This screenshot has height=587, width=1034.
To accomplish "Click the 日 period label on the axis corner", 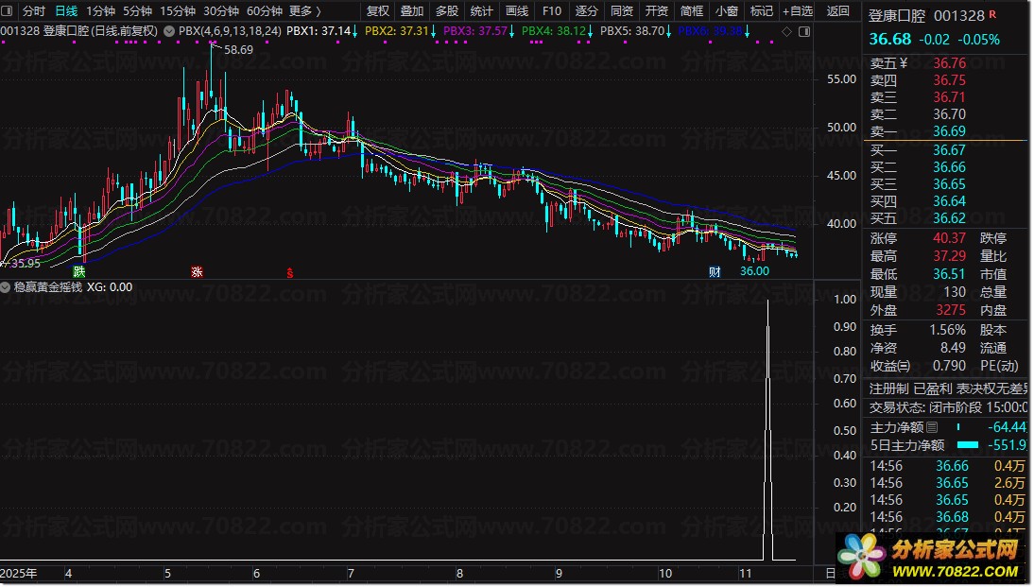I will coord(830,574).
